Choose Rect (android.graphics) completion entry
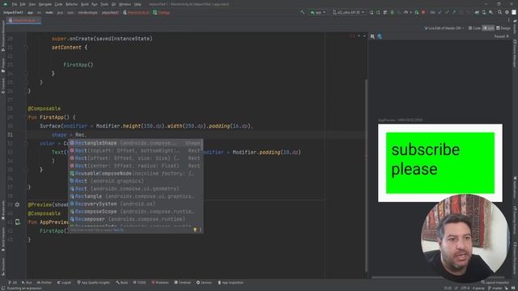 (135, 181)
